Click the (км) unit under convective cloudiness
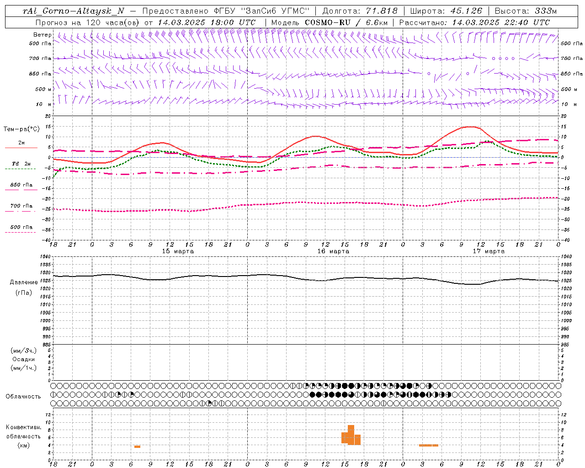 point(24,445)
